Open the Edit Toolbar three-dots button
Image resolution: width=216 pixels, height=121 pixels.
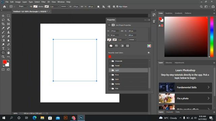pos(8,57)
